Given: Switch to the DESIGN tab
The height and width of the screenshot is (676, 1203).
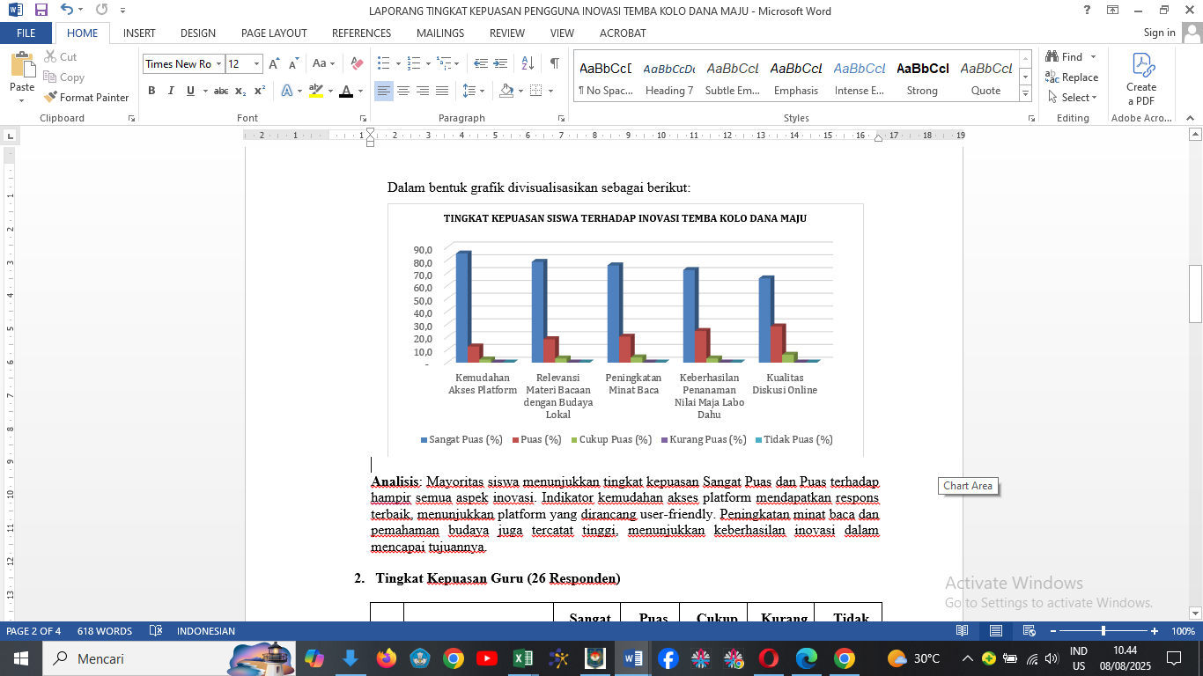Looking at the screenshot, I should [x=198, y=33].
